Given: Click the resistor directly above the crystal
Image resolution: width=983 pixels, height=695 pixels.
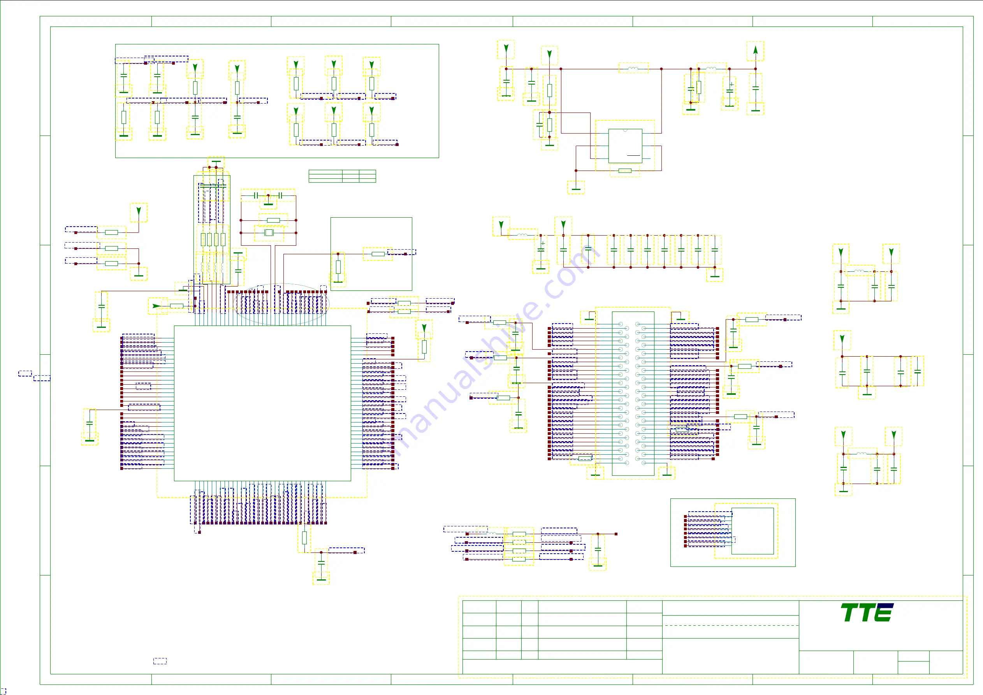Looking at the screenshot, I should [273, 220].
